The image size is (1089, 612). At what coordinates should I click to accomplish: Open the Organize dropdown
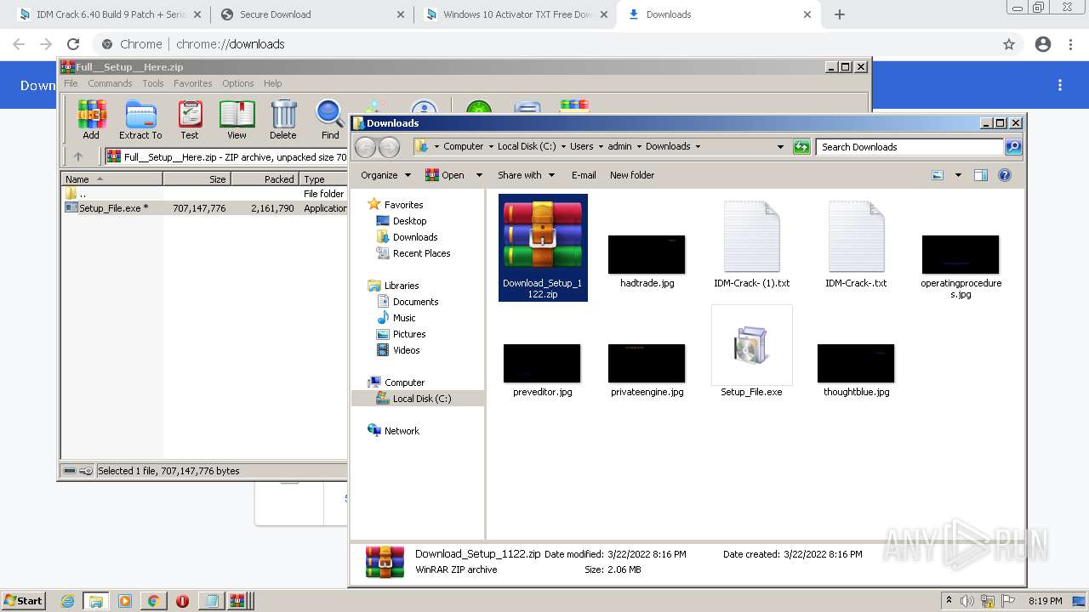click(385, 175)
